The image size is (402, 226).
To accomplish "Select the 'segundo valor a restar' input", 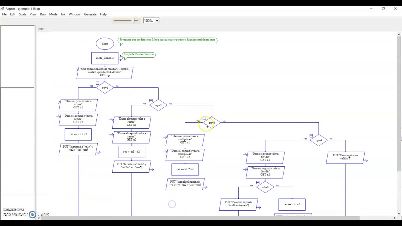I will (132, 137).
